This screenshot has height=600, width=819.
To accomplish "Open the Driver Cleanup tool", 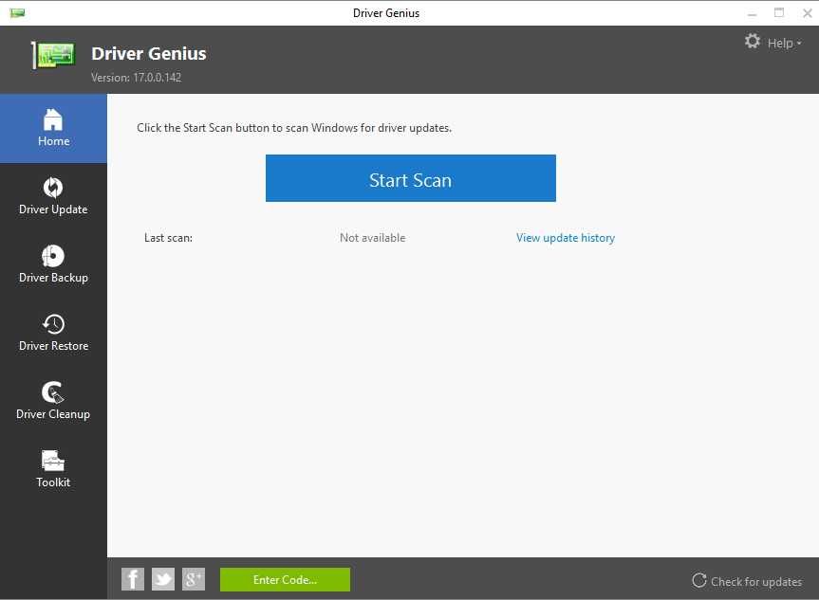I will pyautogui.click(x=53, y=401).
